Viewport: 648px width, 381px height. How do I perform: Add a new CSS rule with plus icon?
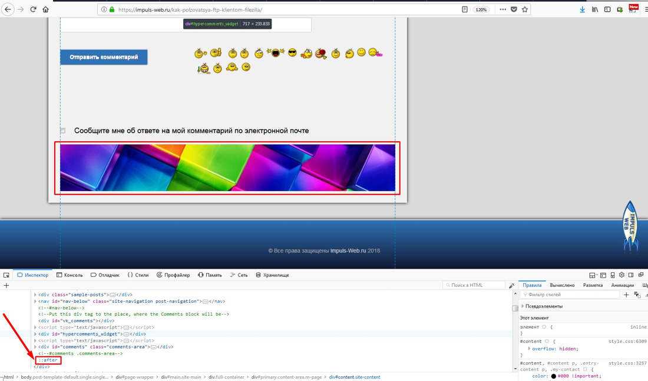(626, 295)
